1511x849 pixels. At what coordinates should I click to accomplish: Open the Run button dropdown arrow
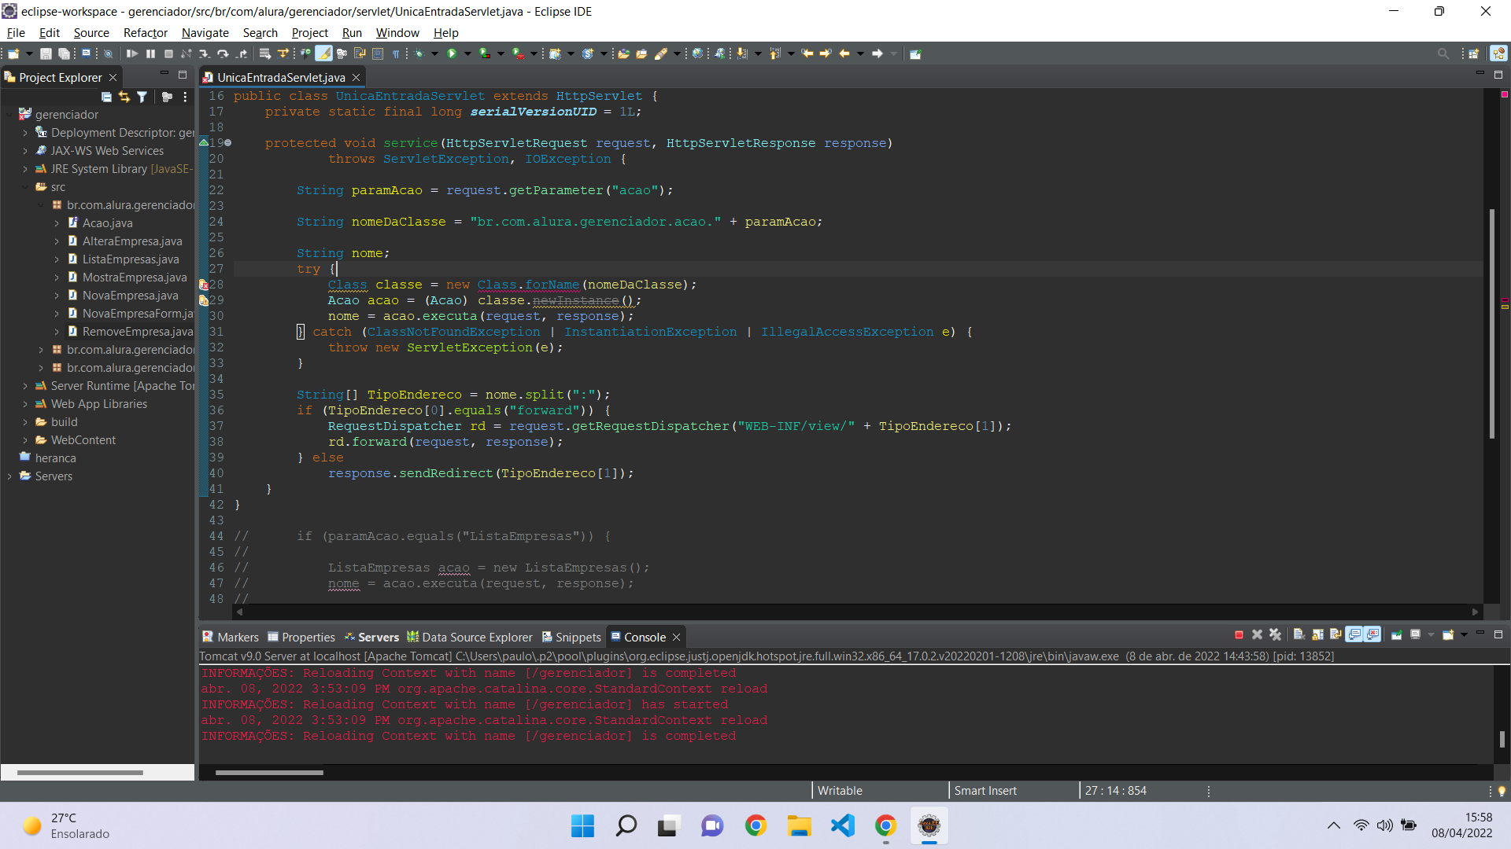(x=467, y=53)
